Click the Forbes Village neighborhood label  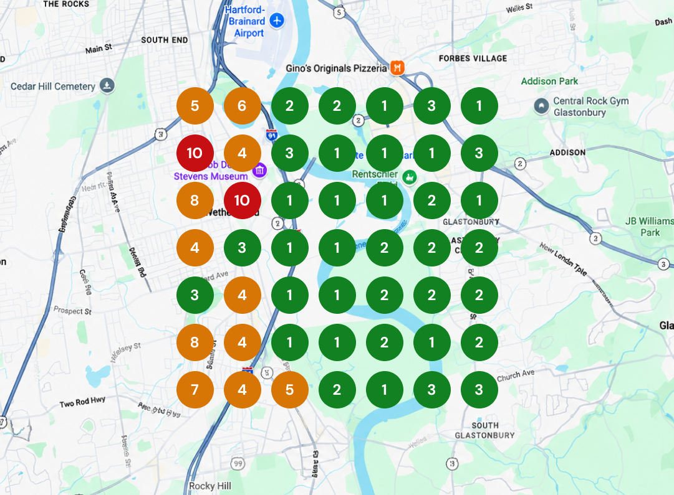(473, 59)
